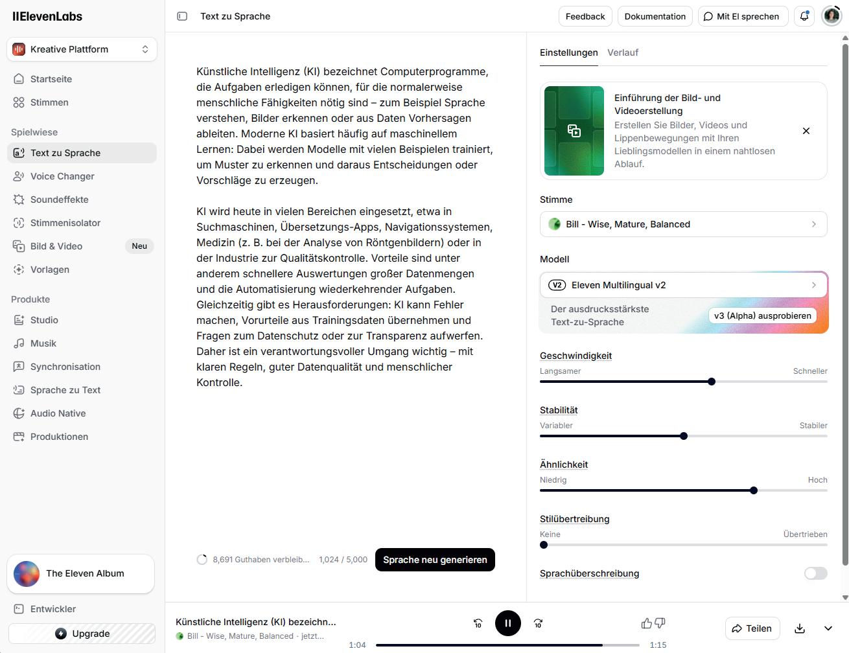Pause the audio playback
The image size is (849, 653).
click(508, 623)
